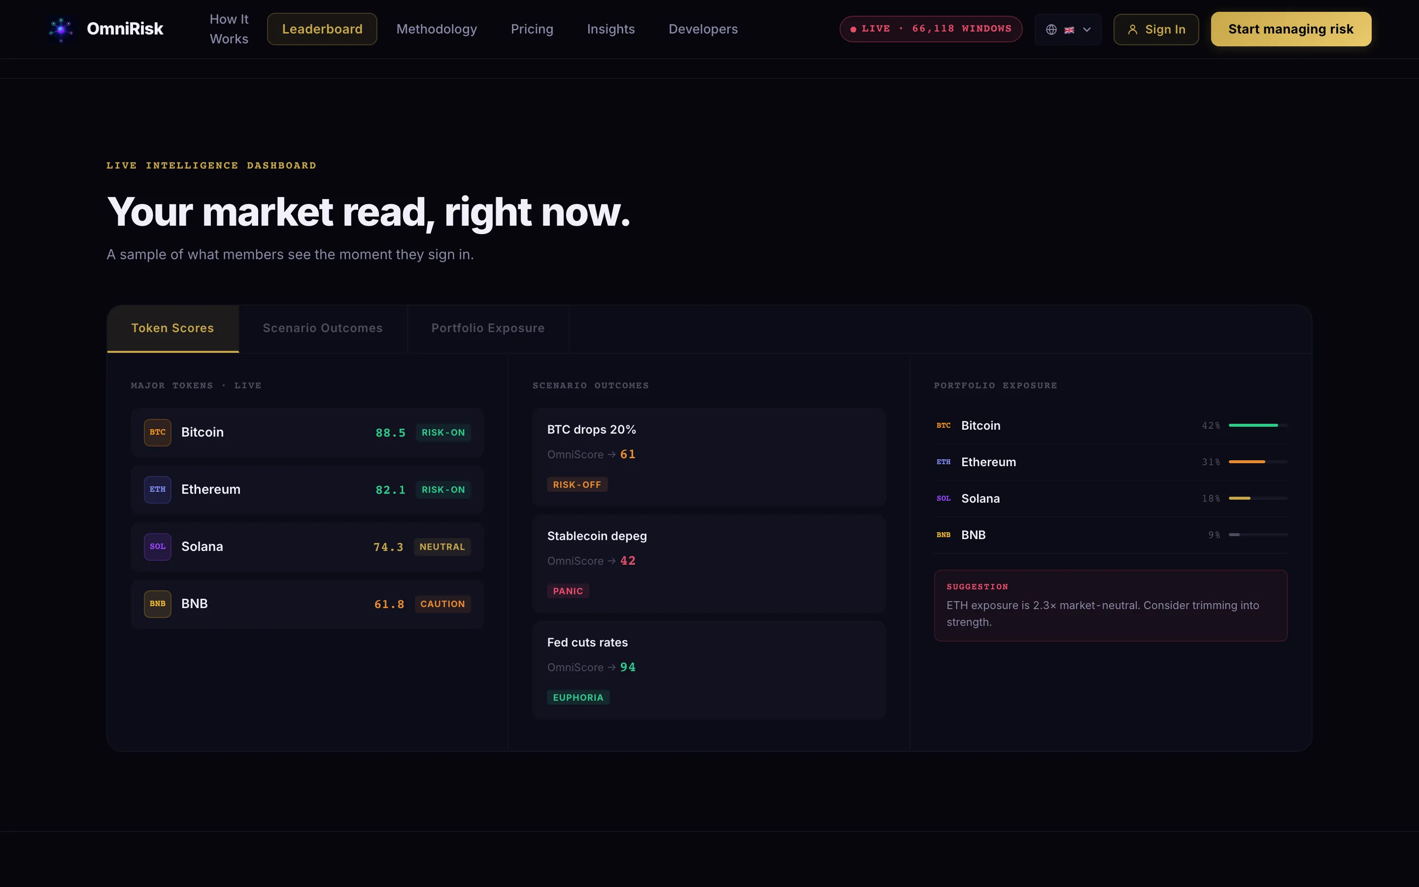
Task: Click the BNB token icon in Token Scores
Action: point(158,604)
